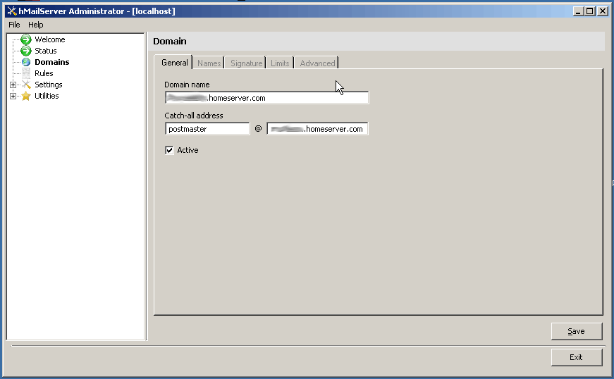Select Status in the tree
Image resolution: width=614 pixels, height=379 pixels.
pos(45,51)
